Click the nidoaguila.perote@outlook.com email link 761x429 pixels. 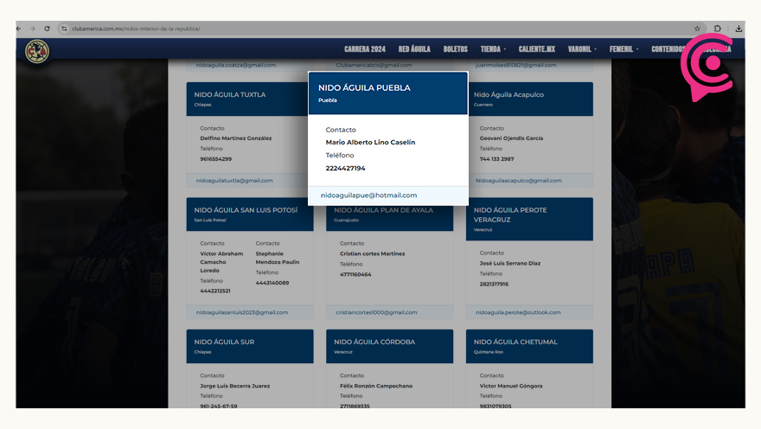coord(518,312)
